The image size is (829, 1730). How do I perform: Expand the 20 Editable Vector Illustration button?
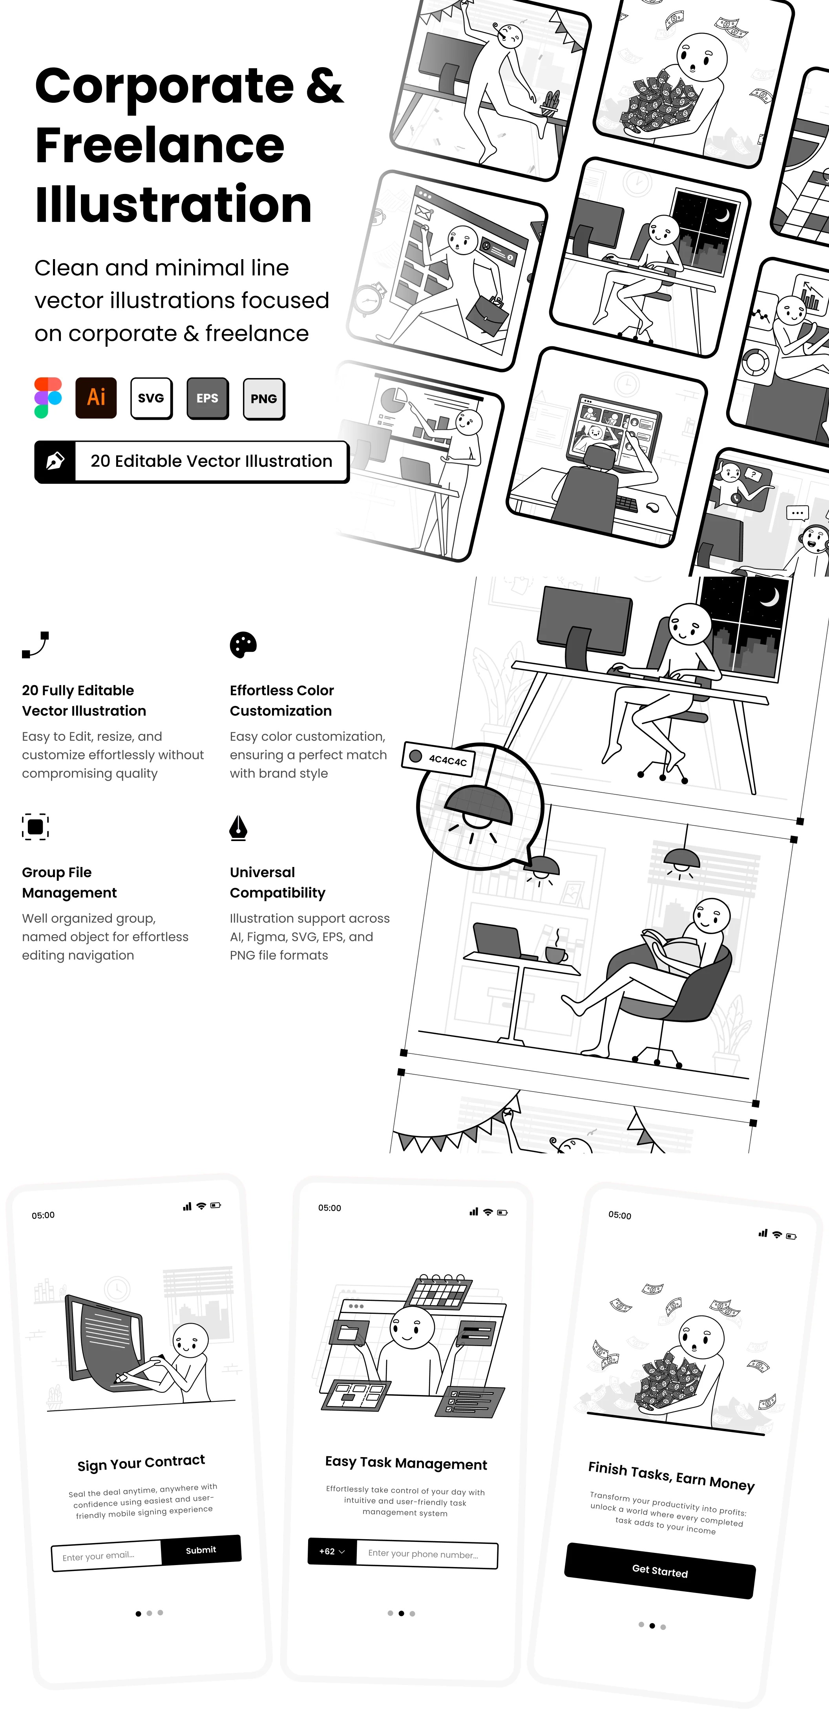point(192,462)
